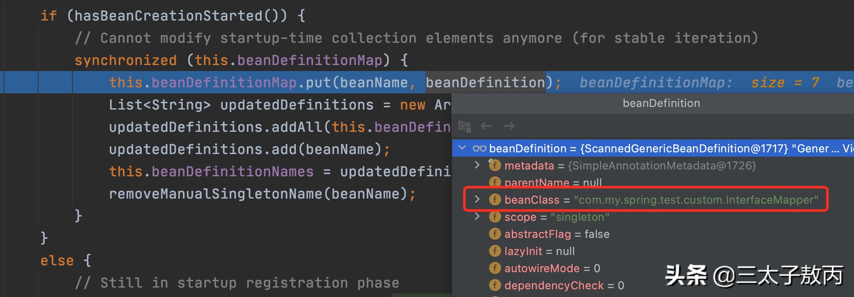854x297 pixels.
Task: Click the set-as-root icon in popup toolbar
Action: [464, 126]
